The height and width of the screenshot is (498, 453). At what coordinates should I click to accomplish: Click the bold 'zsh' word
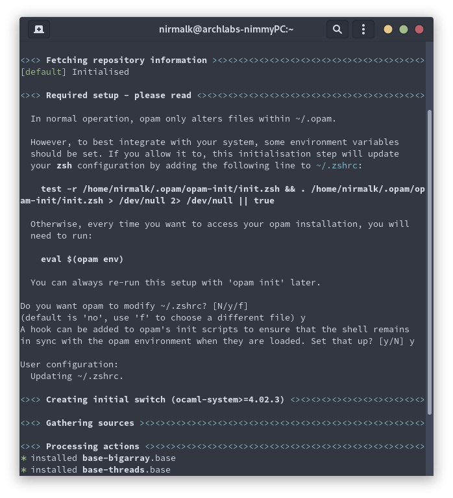(64, 166)
